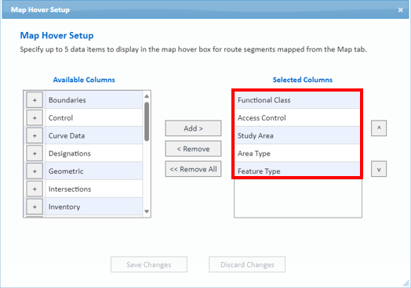Click the Available Columns scroll down arrow
411x288 pixels.
(x=147, y=211)
